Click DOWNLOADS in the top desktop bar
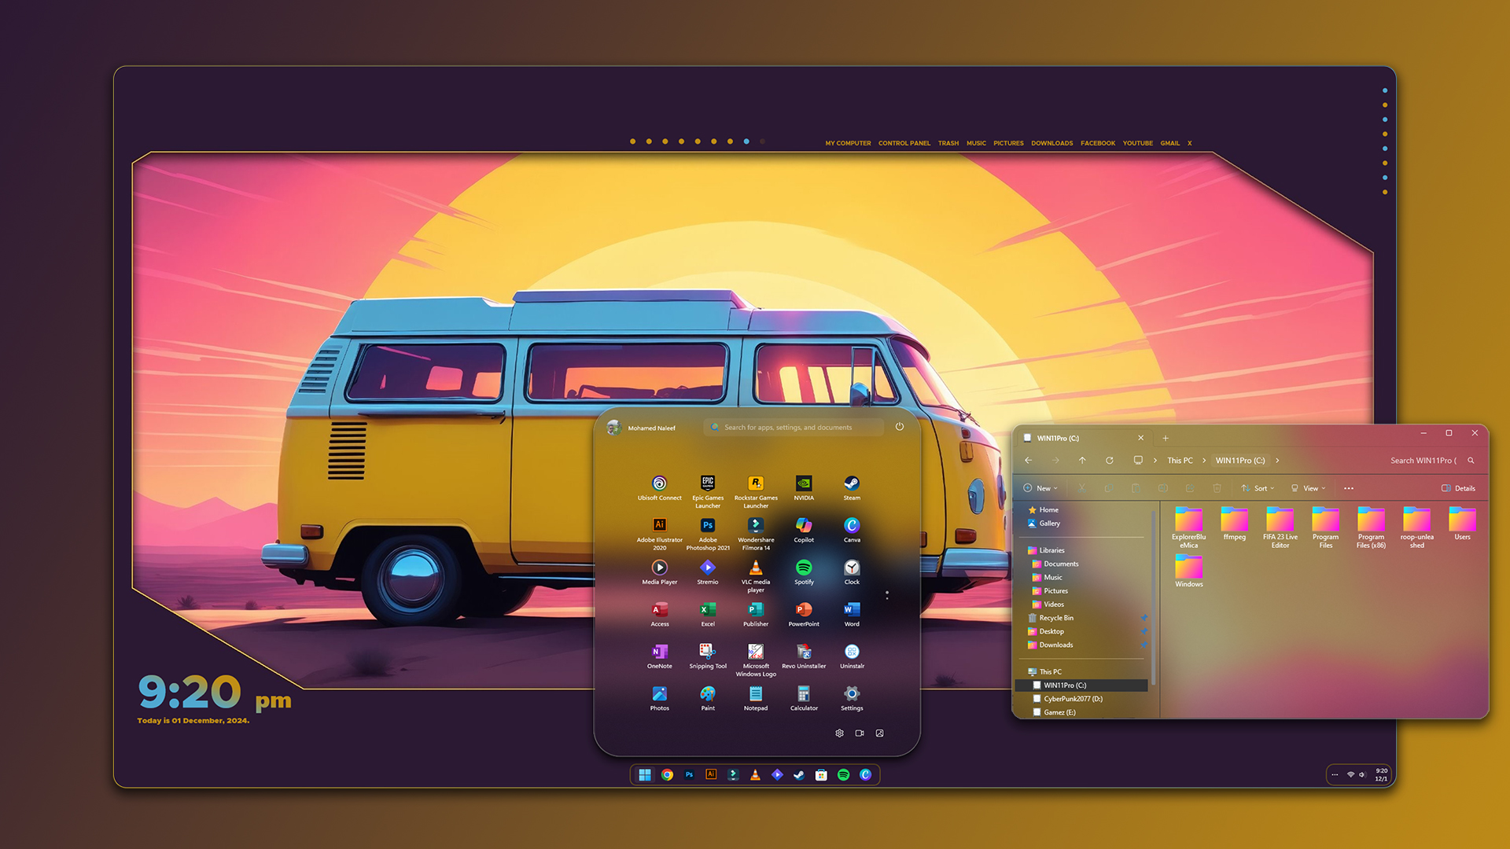This screenshot has width=1510, height=849. 1051,143
